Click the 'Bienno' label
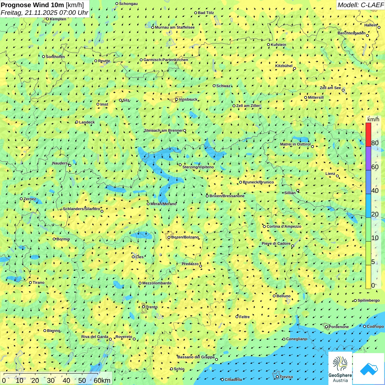The width and height of the screenshot is (385, 385). click(53, 331)
